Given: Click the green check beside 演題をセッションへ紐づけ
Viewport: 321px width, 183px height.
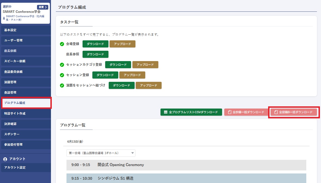Looking at the screenshot, I should (x=62, y=85).
